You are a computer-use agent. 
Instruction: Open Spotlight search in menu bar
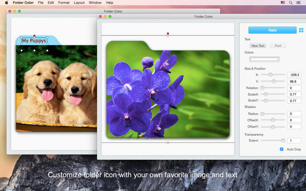coord(291,3)
